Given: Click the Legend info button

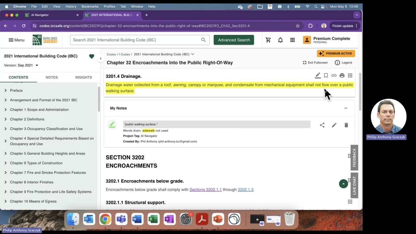Looking at the screenshot, I should tap(344, 62).
